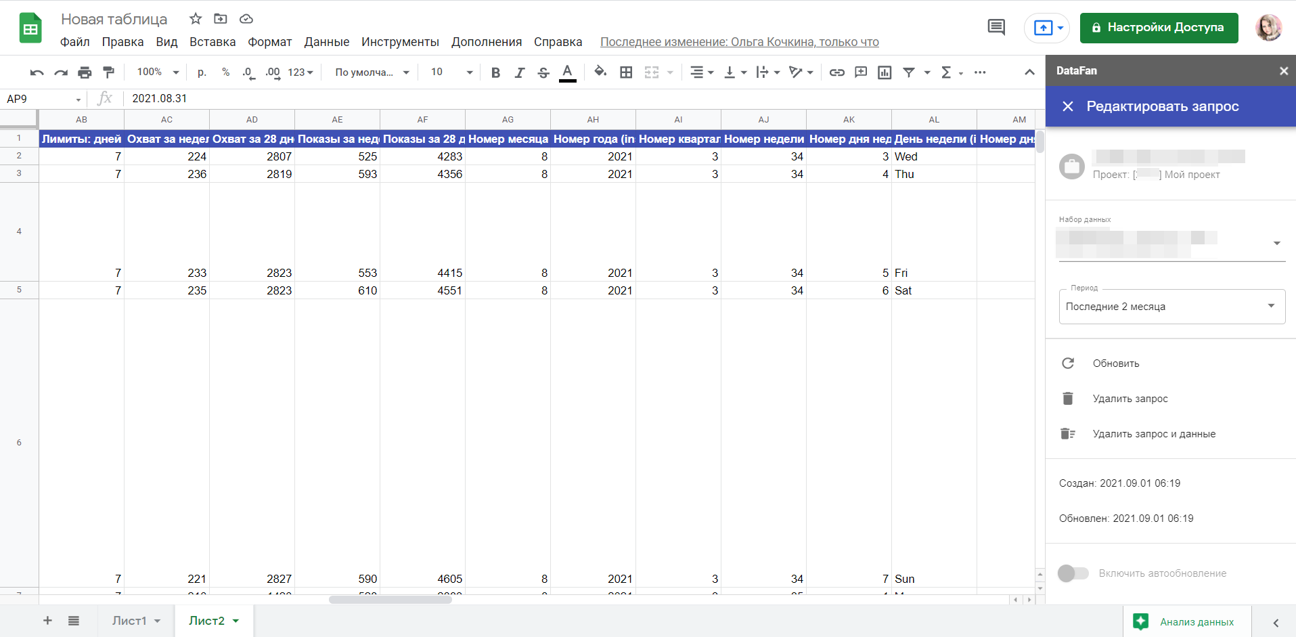Open the cell borders tool
1296x637 pixels.
(x=626, y=72)
